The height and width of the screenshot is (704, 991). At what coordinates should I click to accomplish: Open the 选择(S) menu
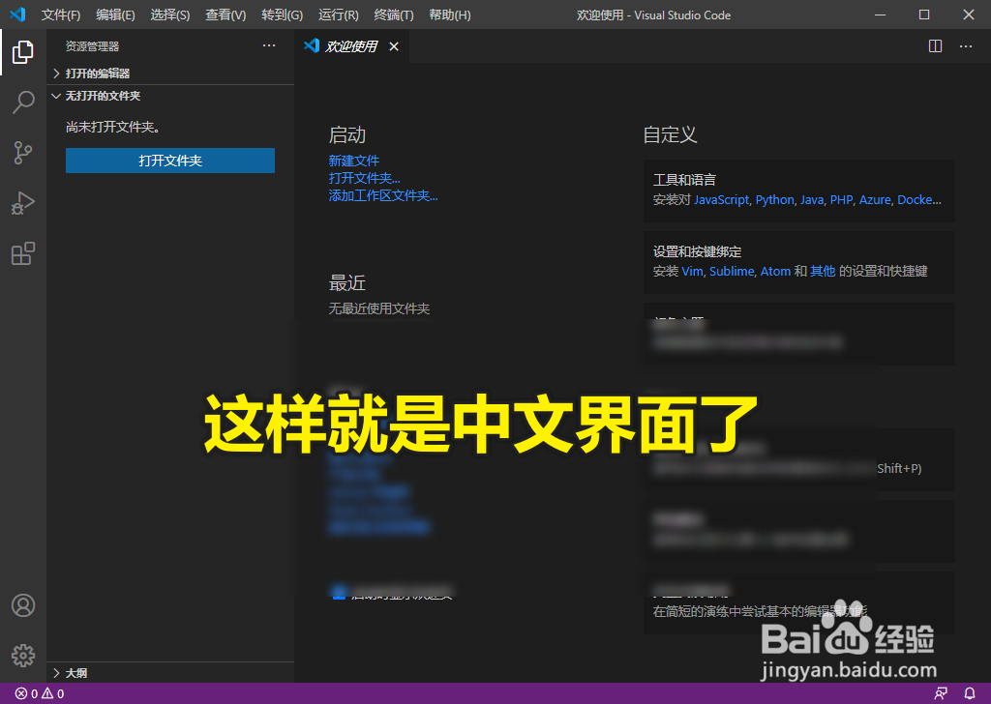click(x=170, y=15)
